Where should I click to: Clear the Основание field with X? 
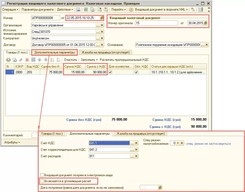tap(207, 45)
